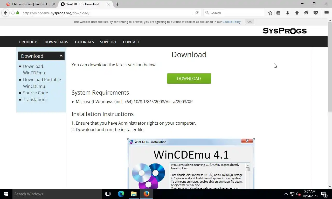This screenshot has height=199, width=332.
Task: Open File Explorer from the taskbar
Action: pos(134,194)
